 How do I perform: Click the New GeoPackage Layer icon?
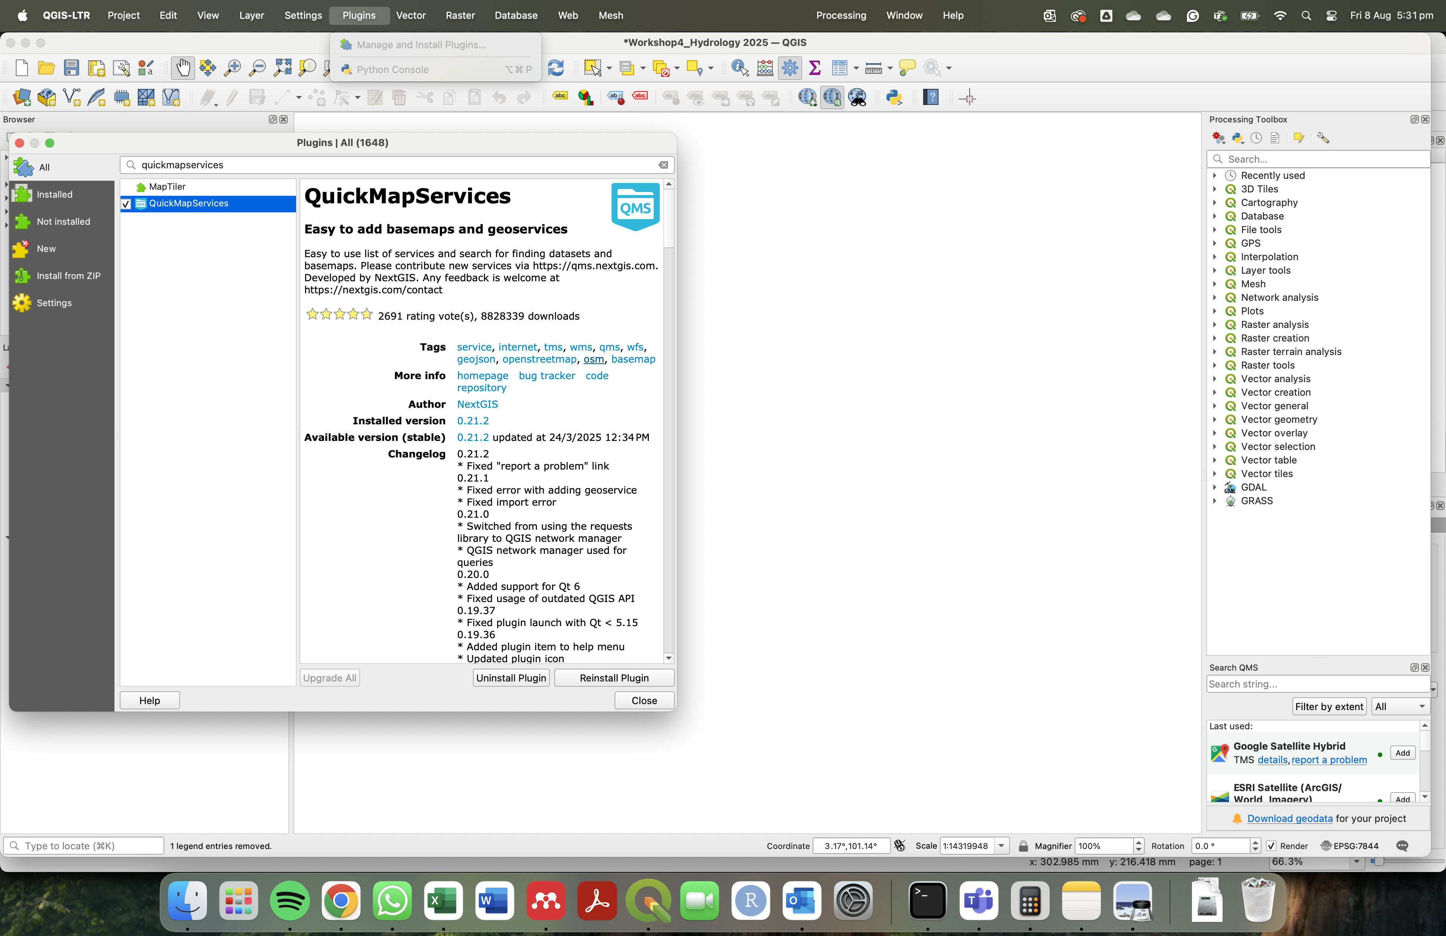pyautogui.click(x=47, y=97)
